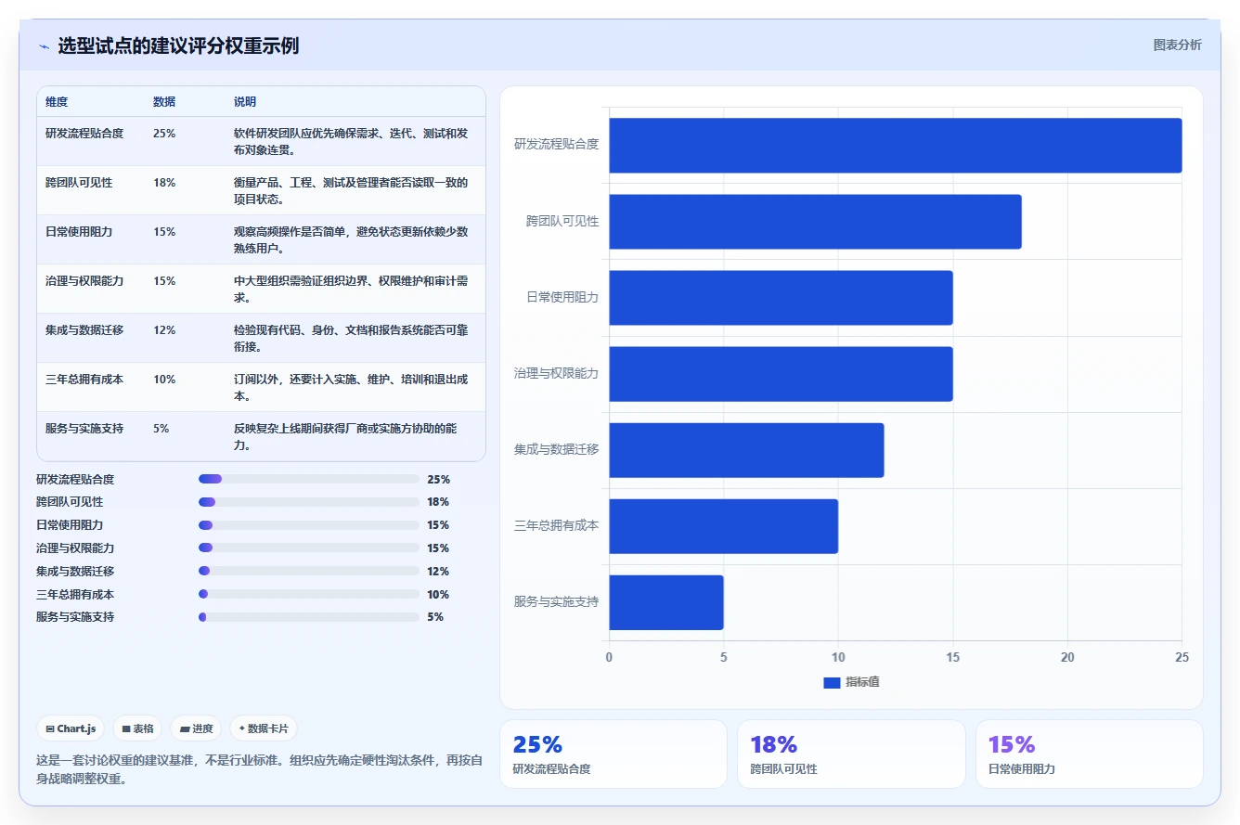Click the 治理与权限能力 progress bar

point(309,548)
